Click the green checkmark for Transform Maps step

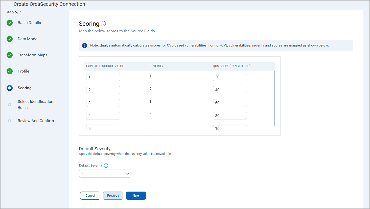tap(10, 55)
